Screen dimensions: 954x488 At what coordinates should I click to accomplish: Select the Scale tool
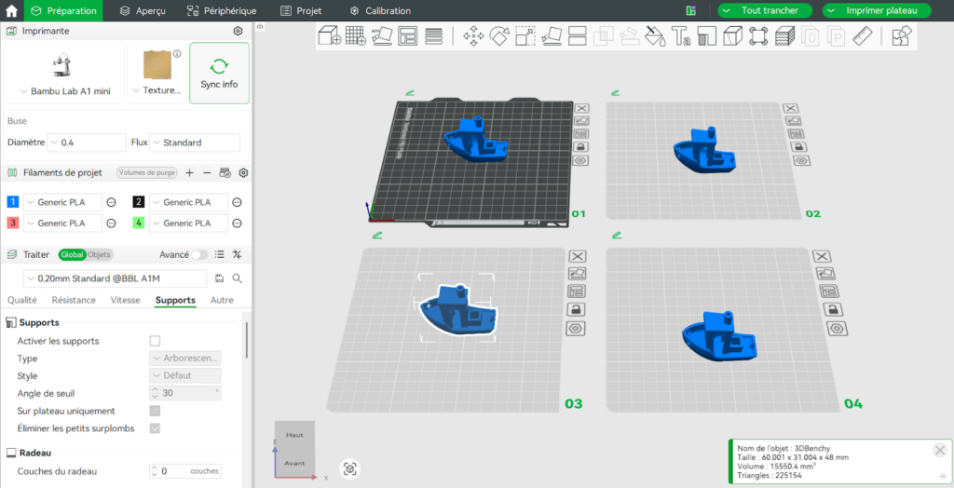click(x=525, y=36)
